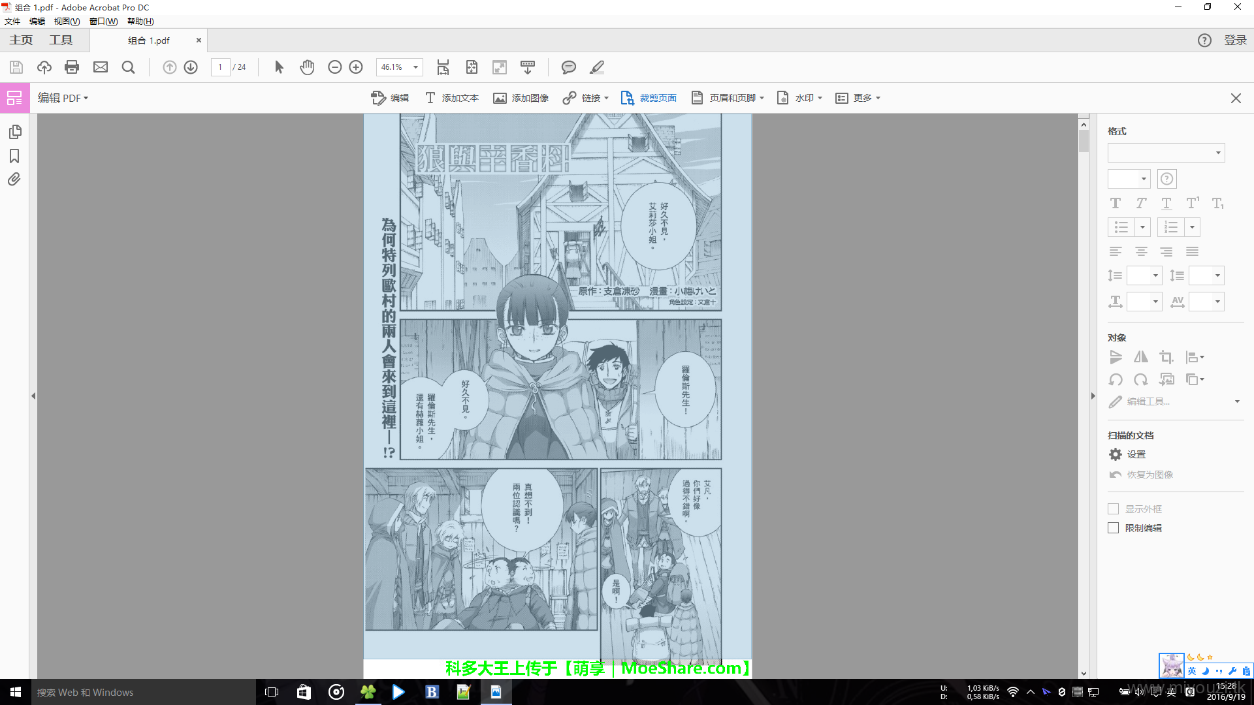Check the 显示外框 checkbox
This screenshot has height=705, width=1254.
point(1114,509)
